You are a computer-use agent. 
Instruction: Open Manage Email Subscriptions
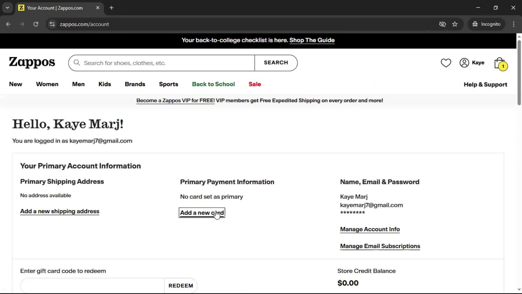(380, 246)
